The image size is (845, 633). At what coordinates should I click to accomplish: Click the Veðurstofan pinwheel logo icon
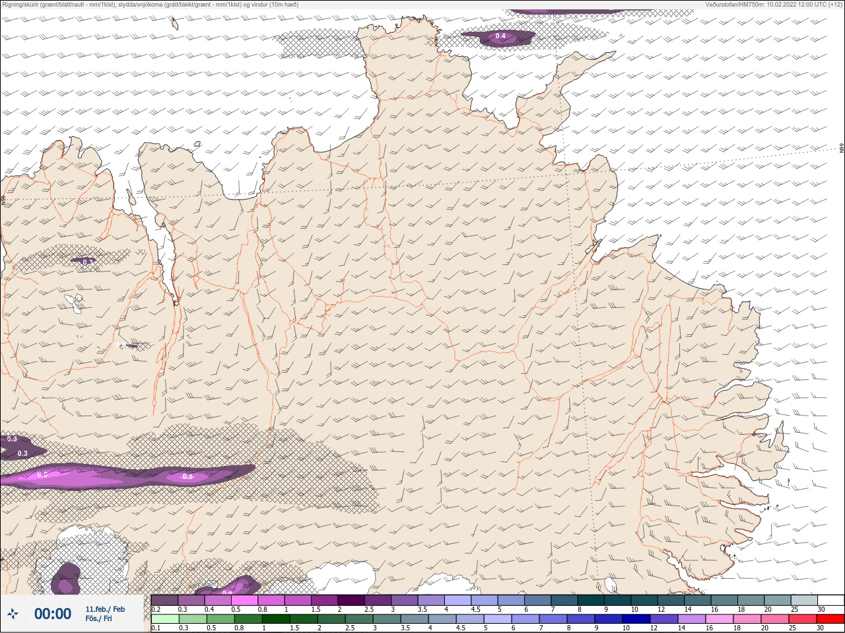[13, 614]
